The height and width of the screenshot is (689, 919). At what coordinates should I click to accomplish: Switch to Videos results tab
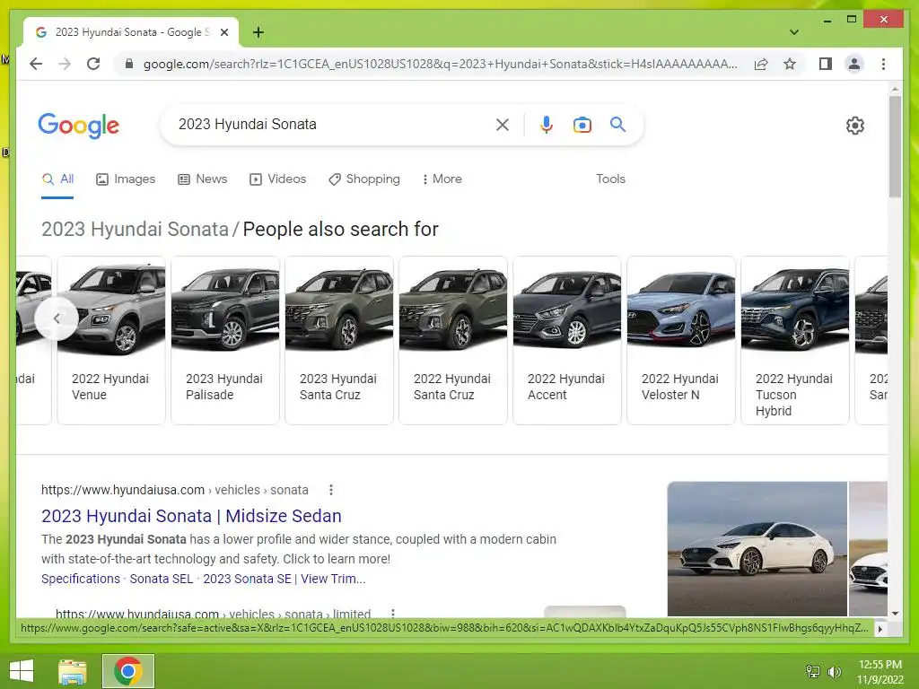coord(278,179)
